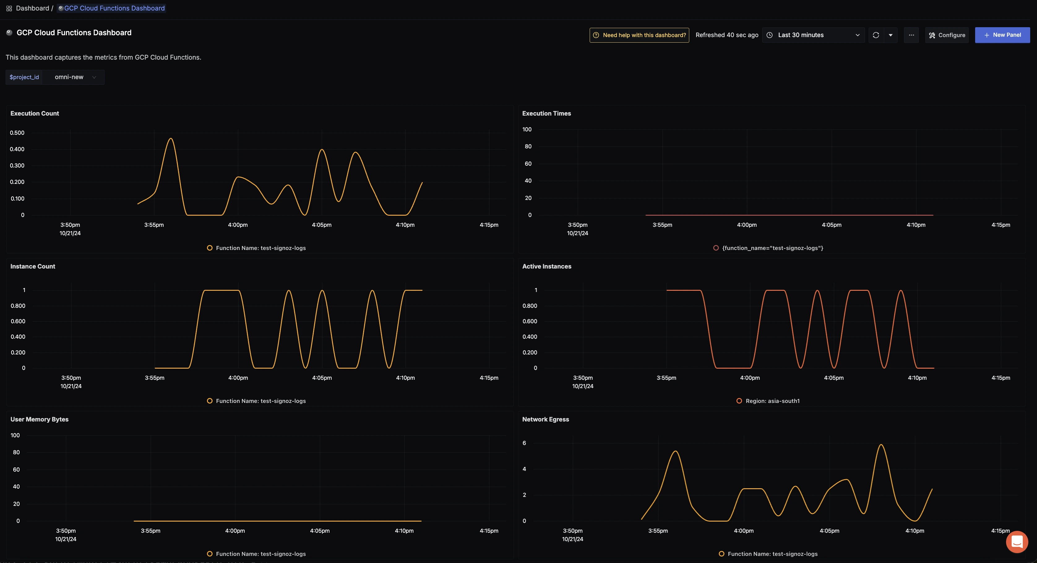Click the Execution Count panel title
Image resolution: width=1037 pixels, height=563 pixels.
35,114
